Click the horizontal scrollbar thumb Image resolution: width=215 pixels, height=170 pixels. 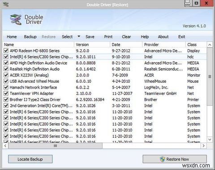[56, 146]
